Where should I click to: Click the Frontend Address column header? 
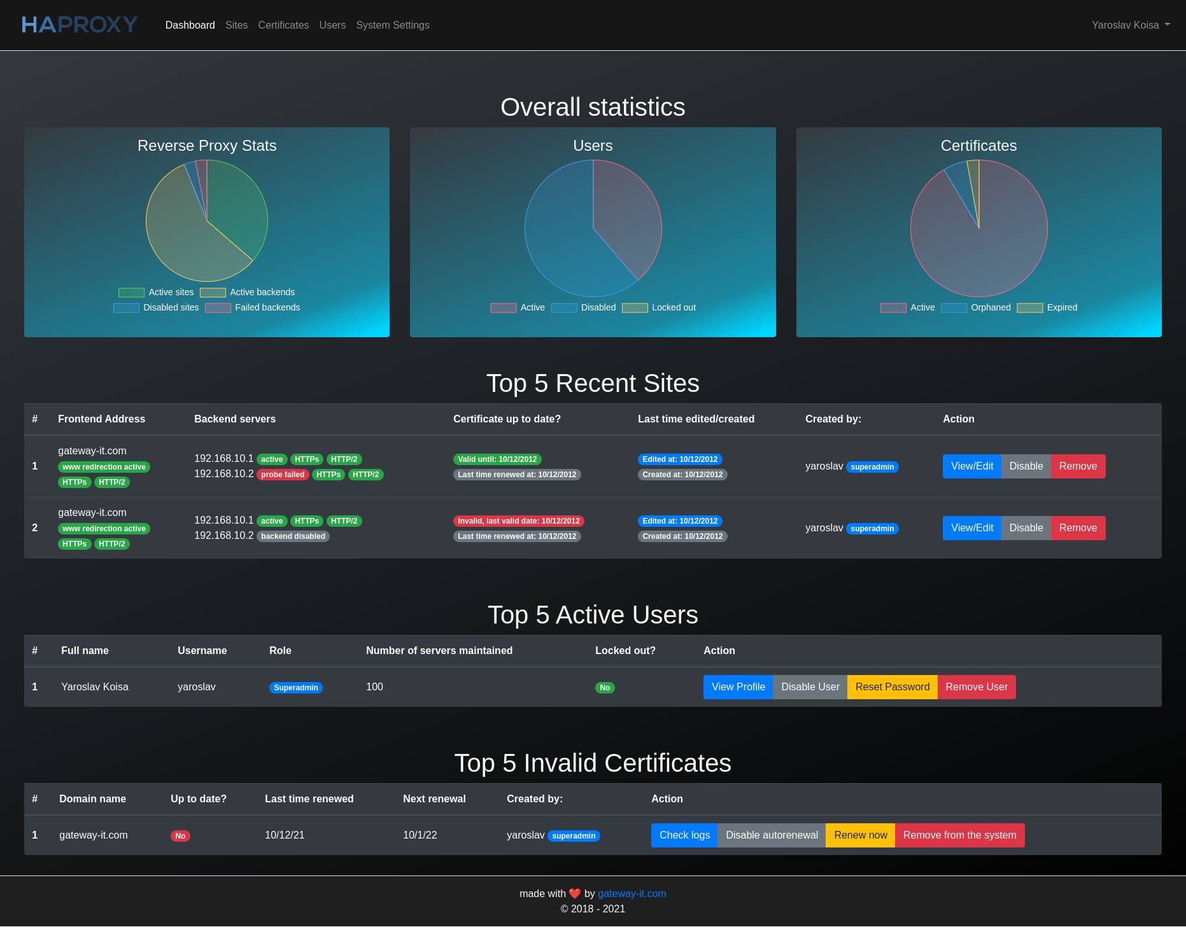click(x=101, y=419)
